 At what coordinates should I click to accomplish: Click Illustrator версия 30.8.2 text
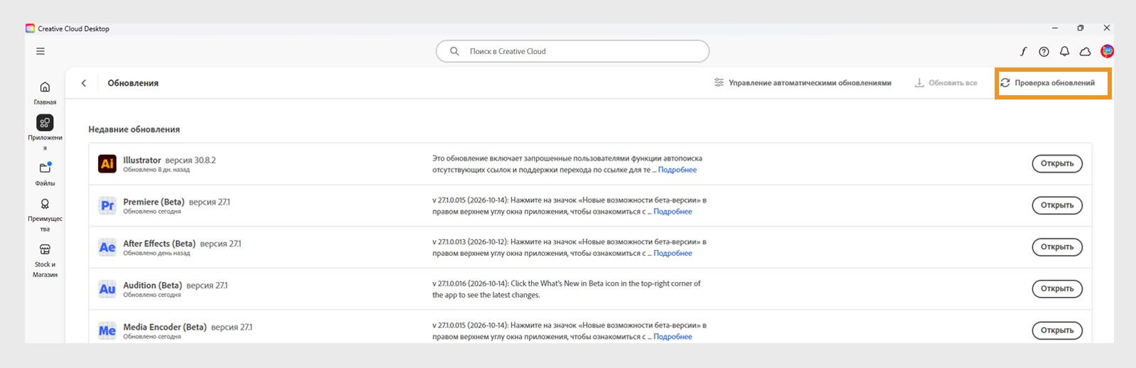click(x=169, y=160)
